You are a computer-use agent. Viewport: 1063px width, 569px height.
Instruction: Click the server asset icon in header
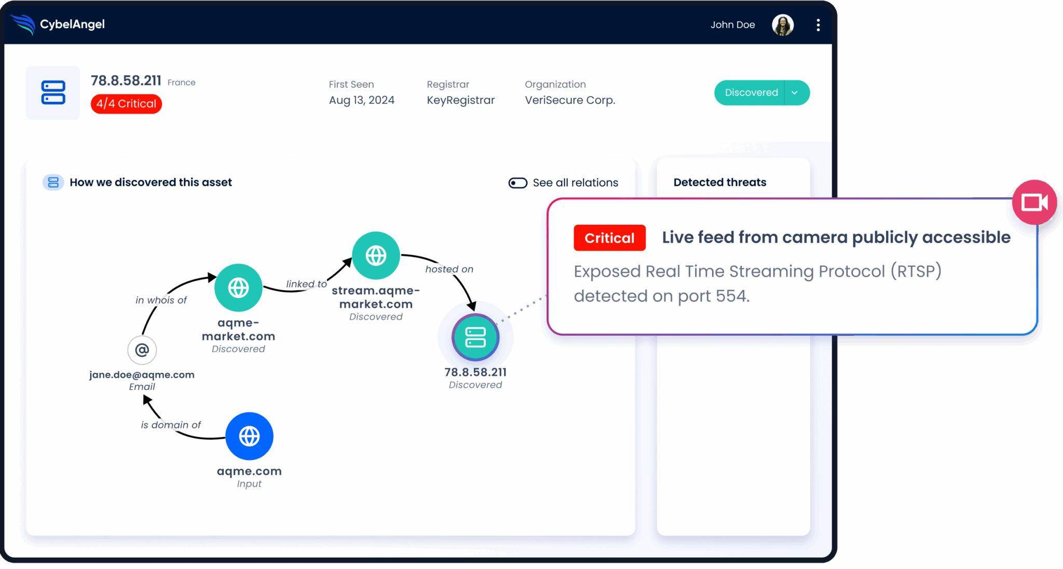(53, 93)
